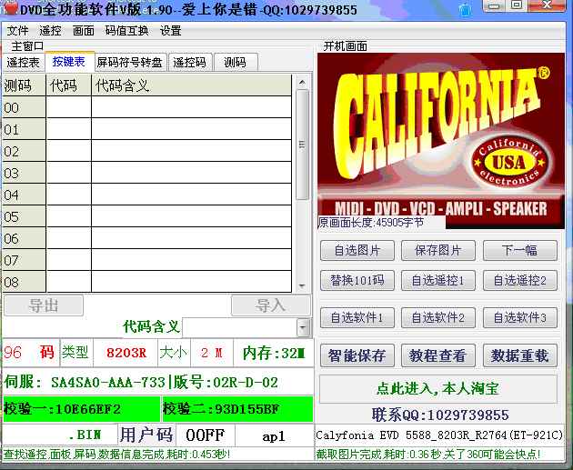Click the 自选软件1 button

[x=357, y=317]
